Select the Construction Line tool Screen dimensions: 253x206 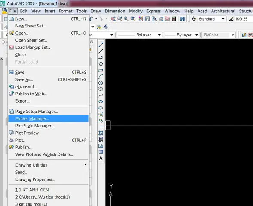(101, 51)
